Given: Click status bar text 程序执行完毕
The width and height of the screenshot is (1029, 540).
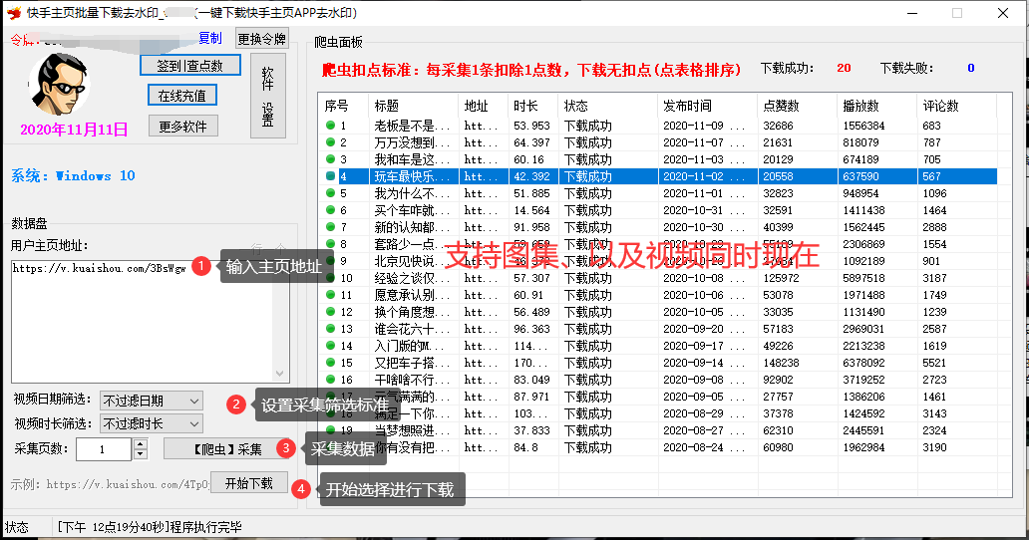Looking at the screenshot, I should 205,527.
